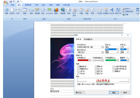
Task: Open Quick Parts (文档部件)
Action: pyautogui.click(x=106, y=12)
